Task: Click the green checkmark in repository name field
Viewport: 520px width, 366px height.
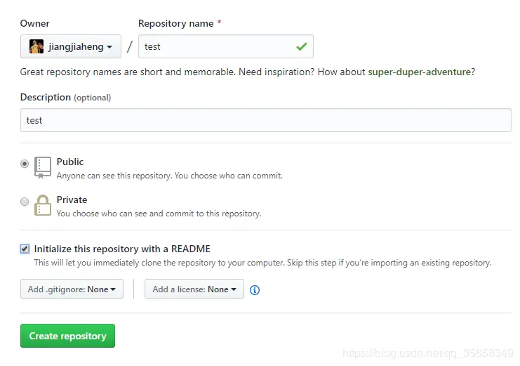Action: [x=301, y=47]
